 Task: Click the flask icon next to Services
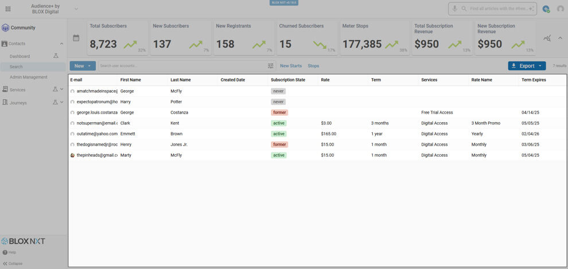55,89
